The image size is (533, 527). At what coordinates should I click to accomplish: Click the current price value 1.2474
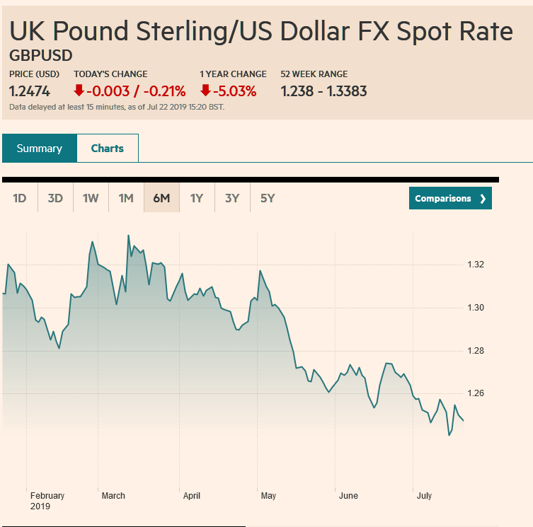point(30,91)
